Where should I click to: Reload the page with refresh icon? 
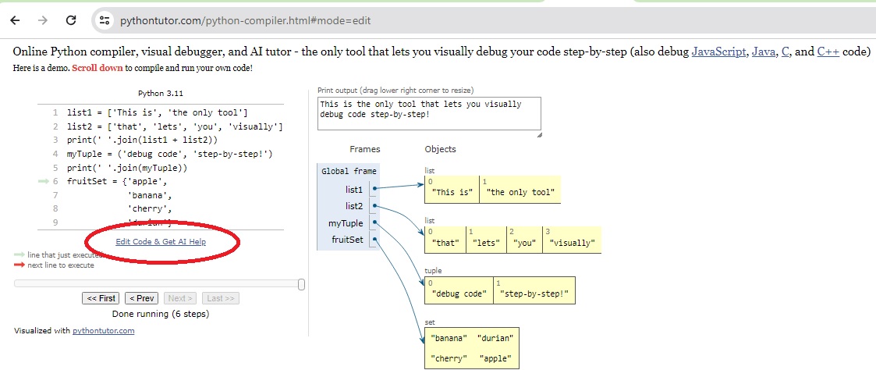(71, 20)
